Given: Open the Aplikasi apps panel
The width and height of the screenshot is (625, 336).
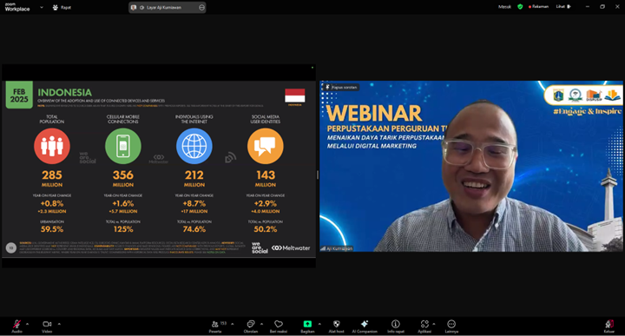Looking at the screenshot, I should click(x=424, y=326).
